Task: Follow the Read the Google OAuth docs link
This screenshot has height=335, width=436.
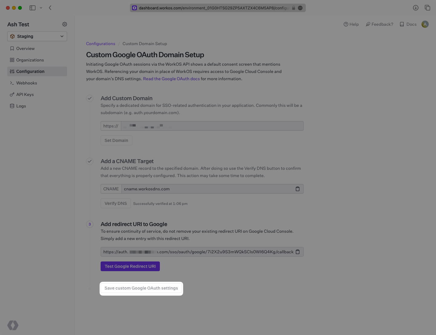Action: coord(171,79)
